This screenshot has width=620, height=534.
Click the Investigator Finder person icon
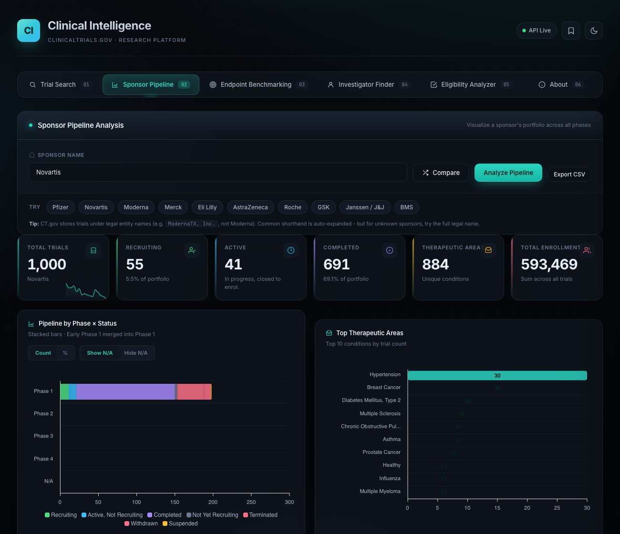331,85
